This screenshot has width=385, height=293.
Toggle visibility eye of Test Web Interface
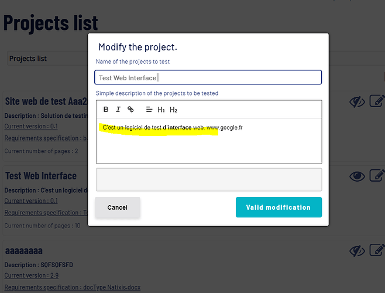coord(357,176)
